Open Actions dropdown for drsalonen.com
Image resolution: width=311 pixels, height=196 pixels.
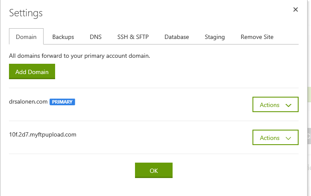[275, 104]
